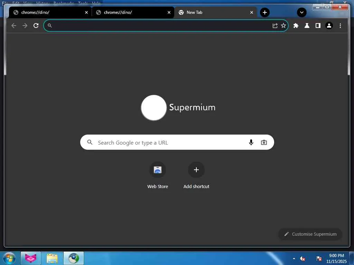Click the Add shortcut button

coord(196,176)
